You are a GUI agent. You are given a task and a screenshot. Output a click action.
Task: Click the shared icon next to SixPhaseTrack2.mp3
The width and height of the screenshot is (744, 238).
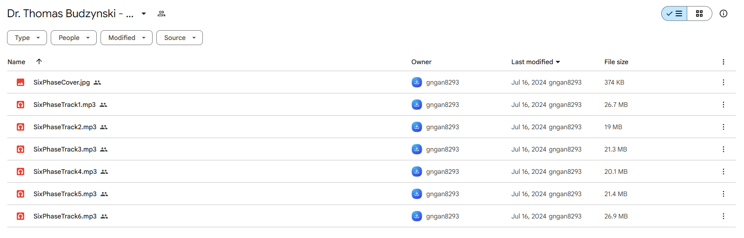[104, 127]
